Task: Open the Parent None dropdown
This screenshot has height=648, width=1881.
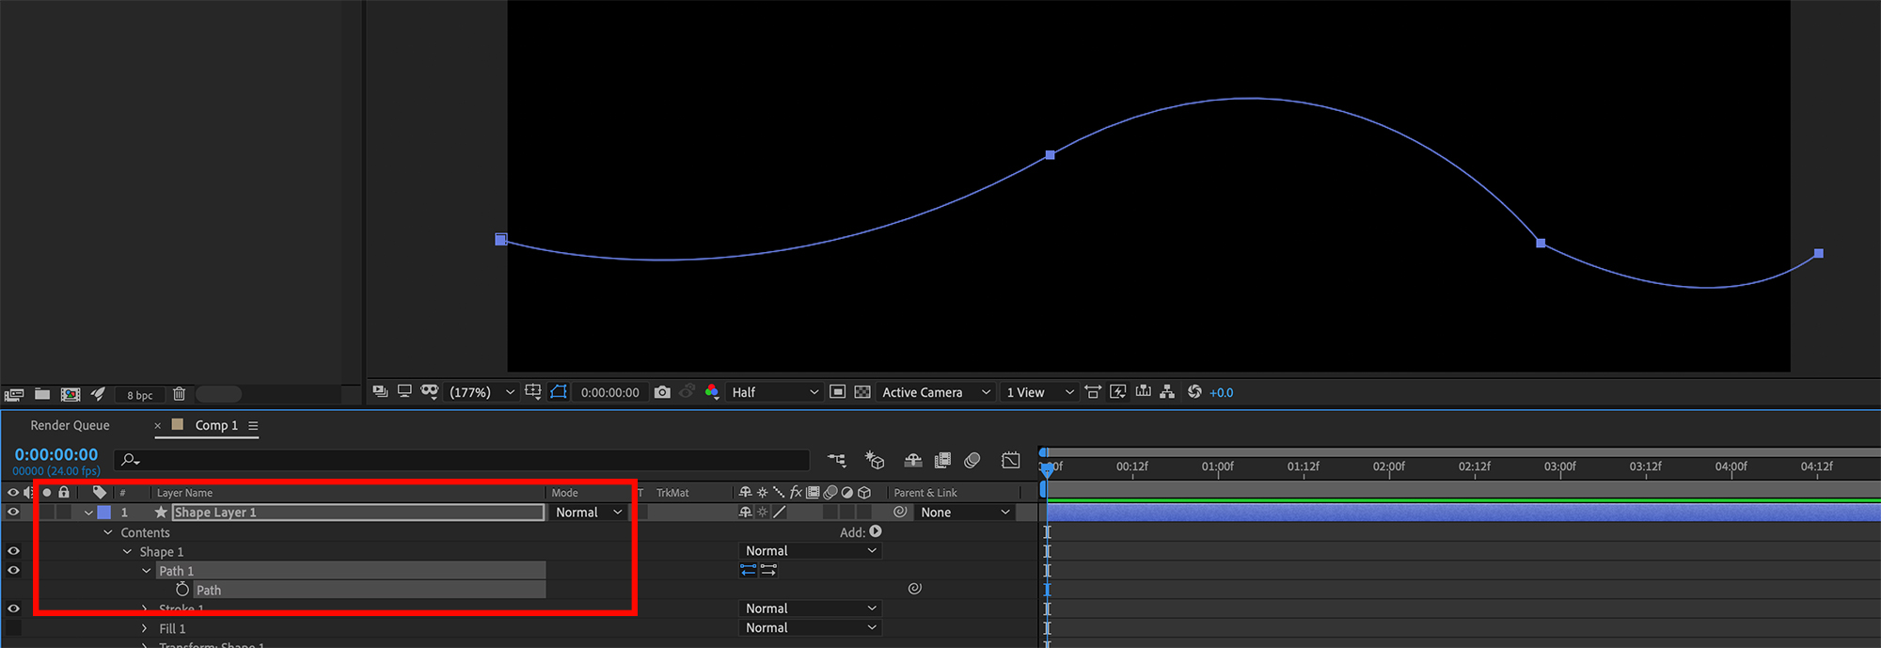Action: (965, 513)
